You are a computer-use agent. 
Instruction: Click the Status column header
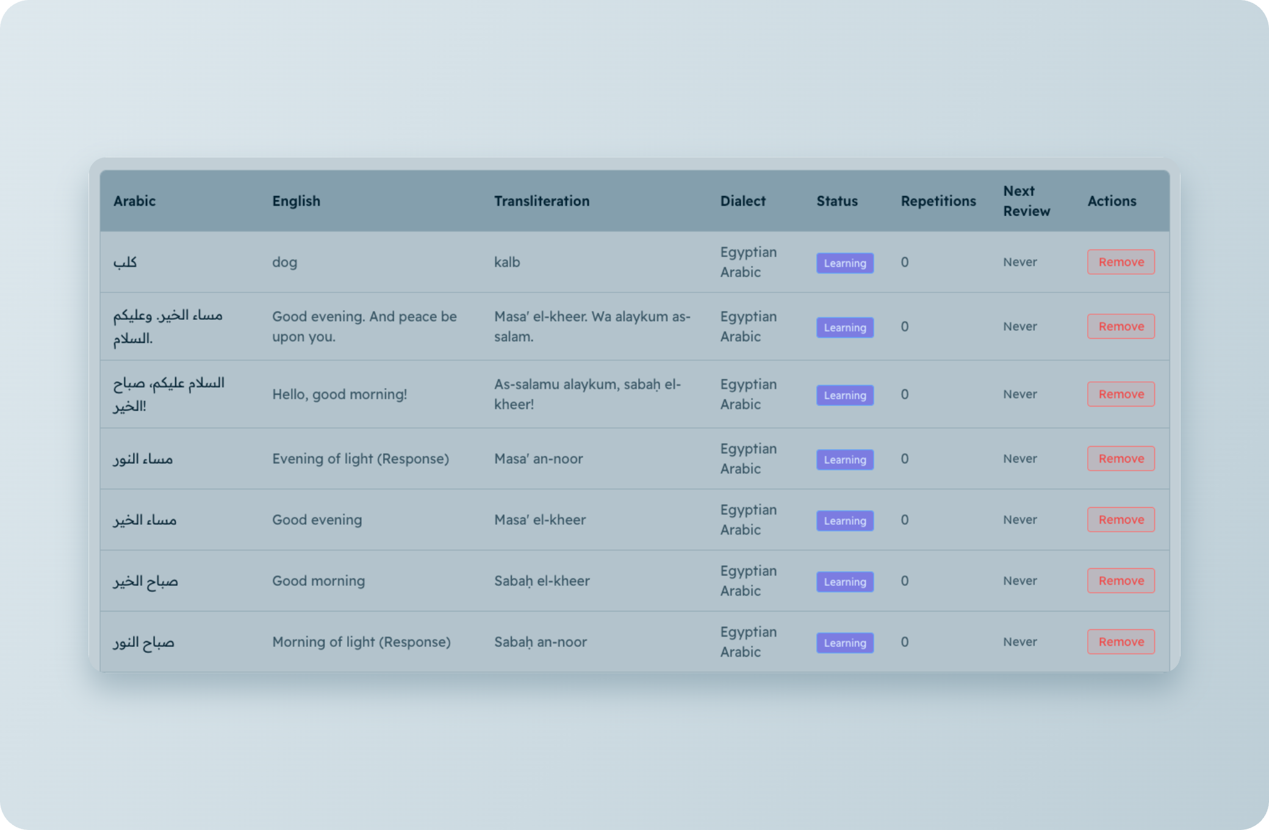coord(837,201)
